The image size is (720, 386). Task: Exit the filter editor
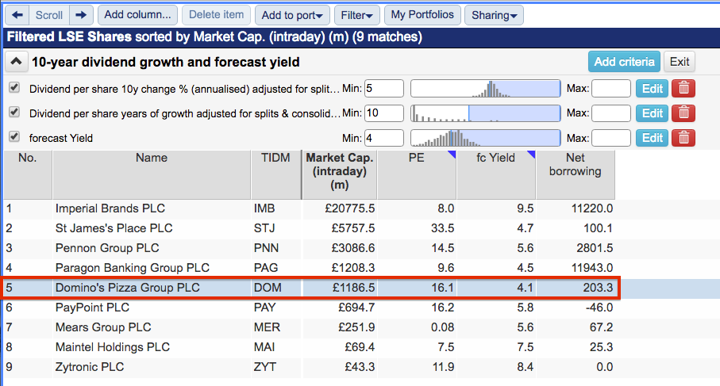pos(680,62)
